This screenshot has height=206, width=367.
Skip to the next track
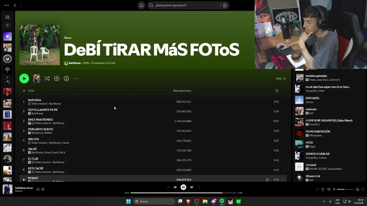coord(192,187)
